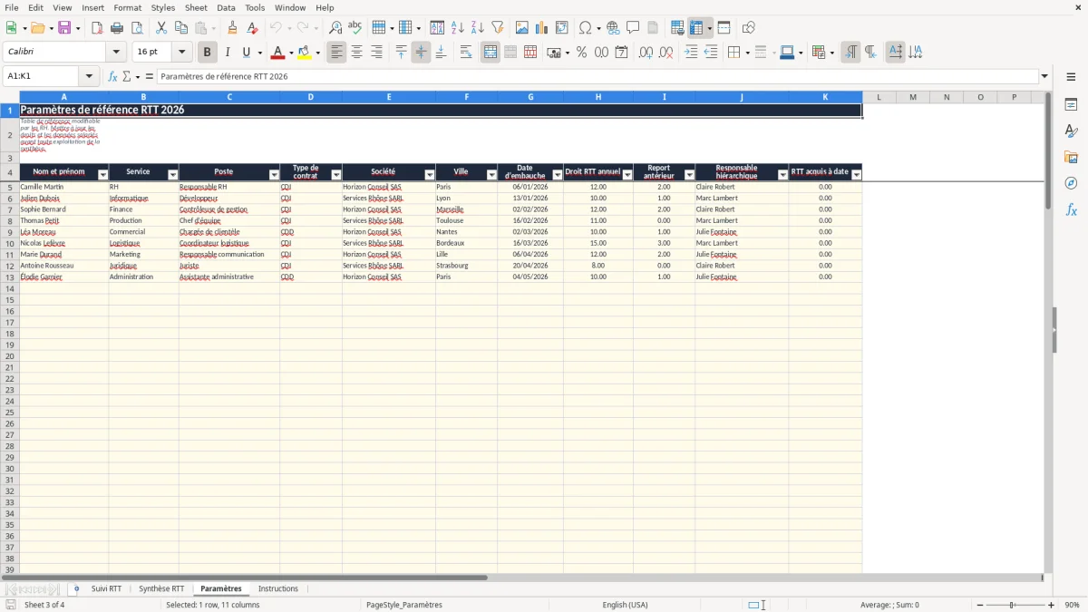This screenshot has width=1088, height=612.
Task: Expand the Name Box A1:K1 dropdown
Action: pos(89,76)
